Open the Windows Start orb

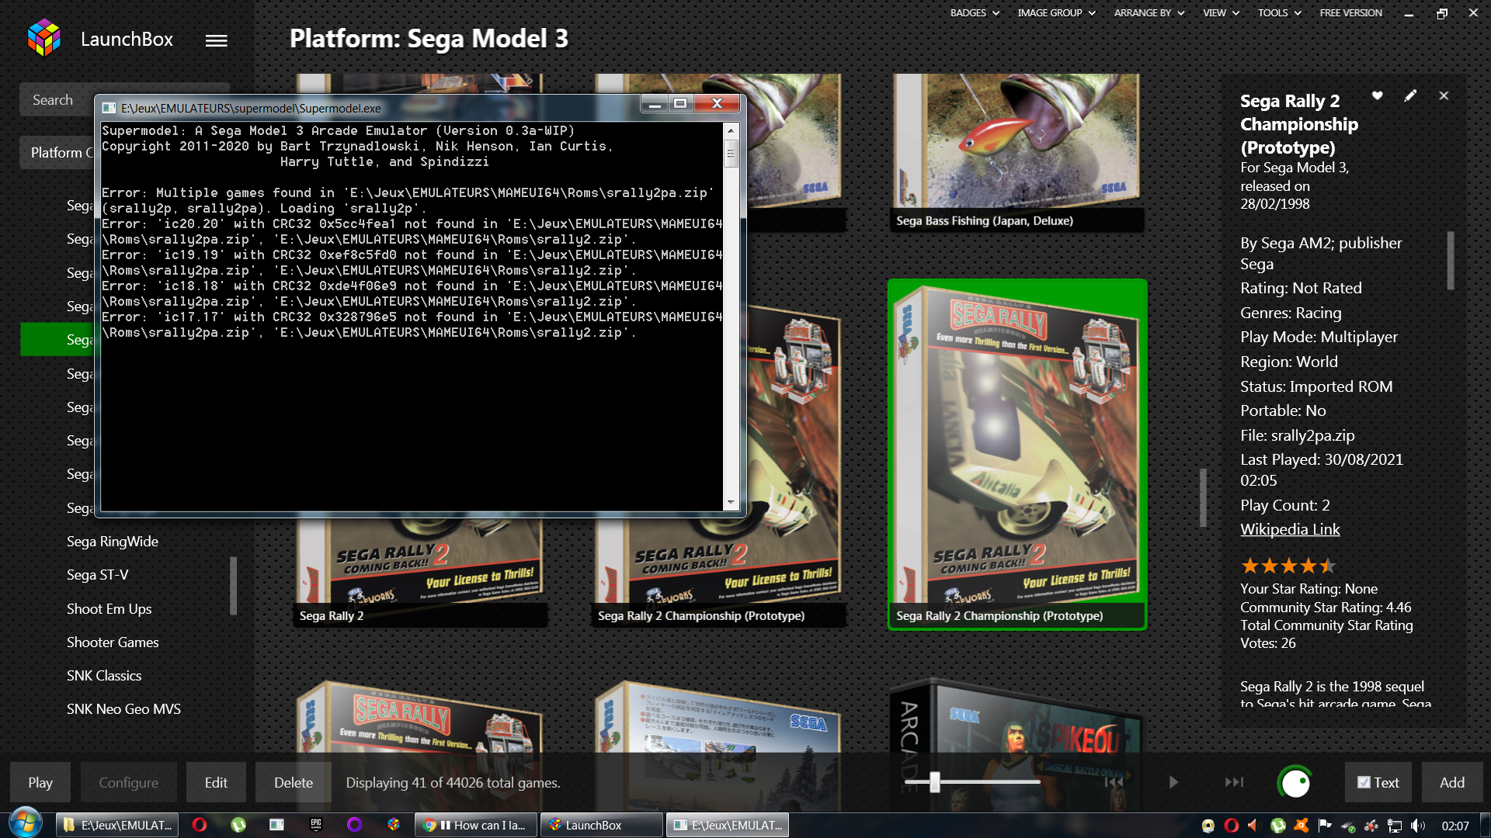pos(26,823)
